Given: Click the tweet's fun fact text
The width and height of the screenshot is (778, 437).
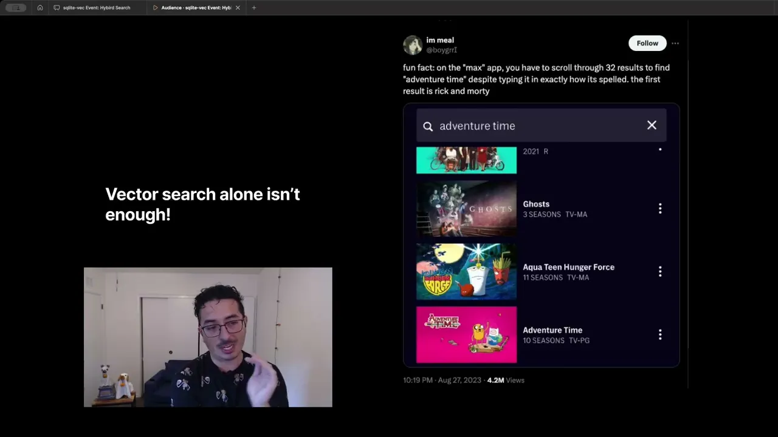Looking at the screenshot, I should (536, 80).
